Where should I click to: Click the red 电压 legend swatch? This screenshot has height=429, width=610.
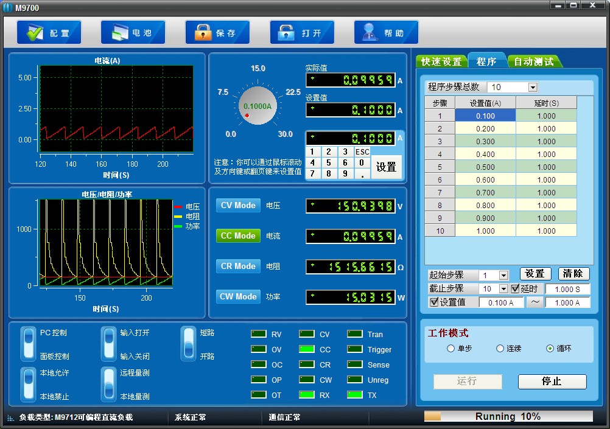[178, 206]
